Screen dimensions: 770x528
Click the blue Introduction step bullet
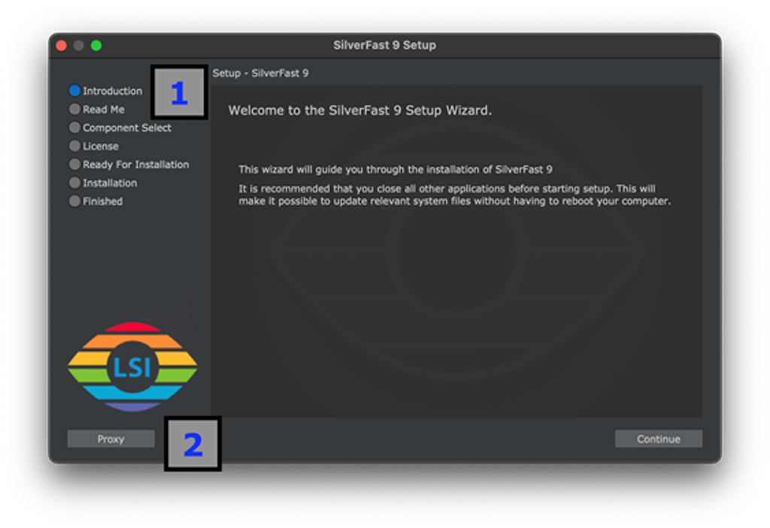[x=74, y=91]
